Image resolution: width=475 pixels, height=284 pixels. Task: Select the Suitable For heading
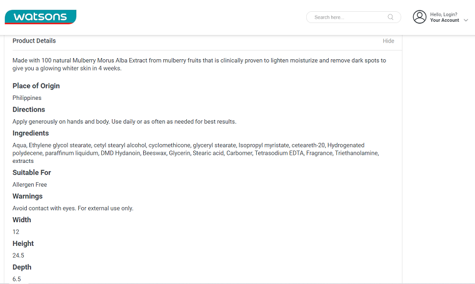point(32,172)
